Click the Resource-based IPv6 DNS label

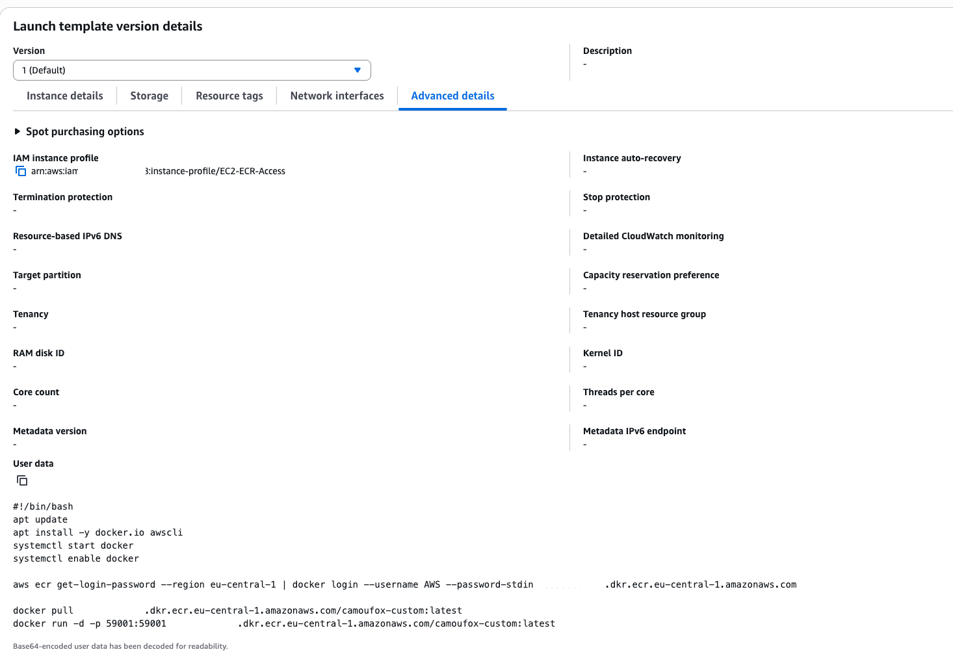coord(68,236)
